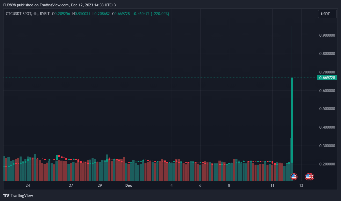The width and height of the screenshot is (341, 201).
Task: Click the 13 date label on time axis
Action: tap(301, 185)
